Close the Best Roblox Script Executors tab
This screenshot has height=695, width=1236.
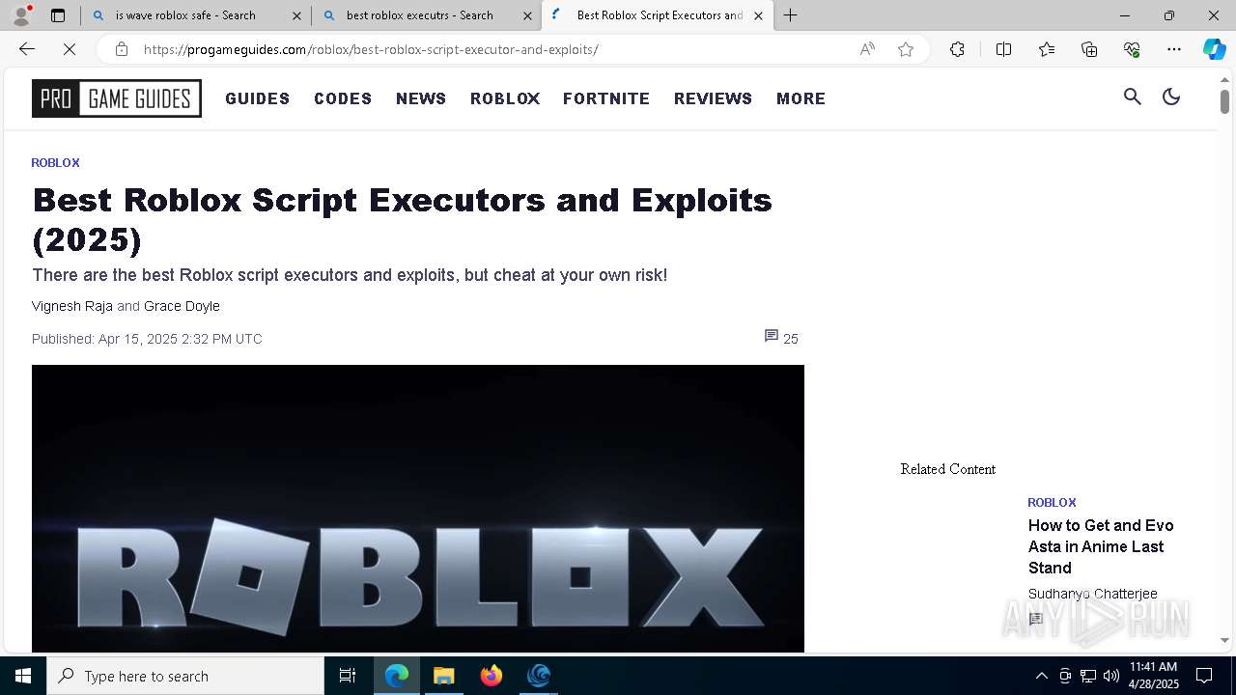[x=758, y=15]
